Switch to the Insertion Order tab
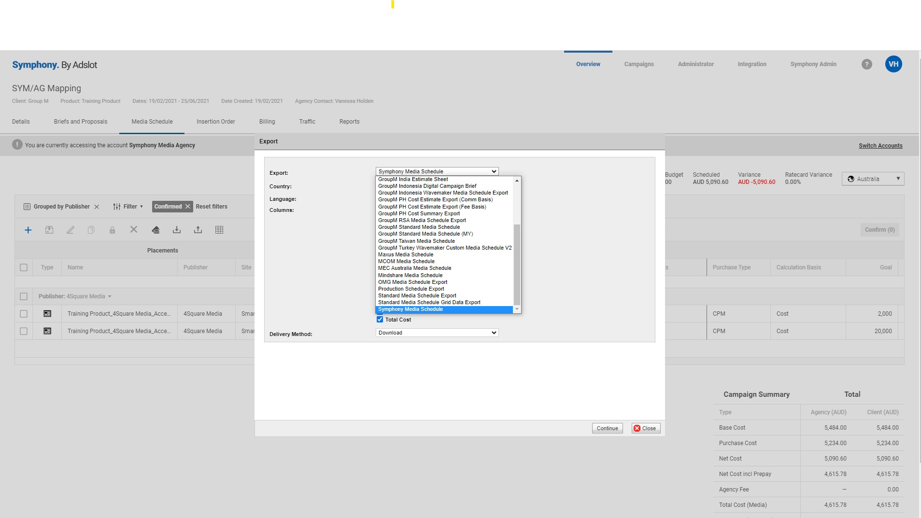The height and width of the screenshot is (518, 921). coord(215,122)
